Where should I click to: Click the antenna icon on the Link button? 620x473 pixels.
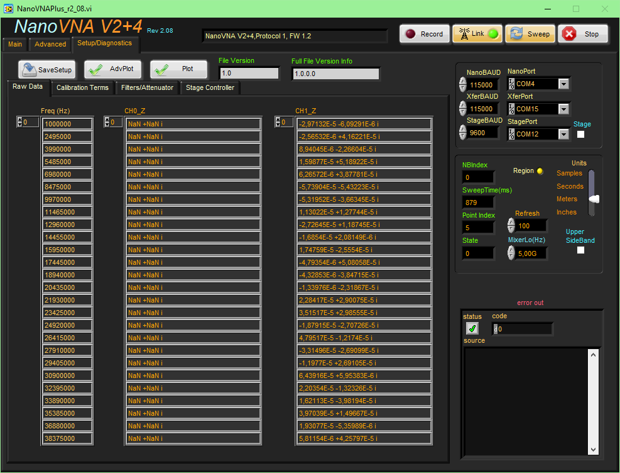(464, 33)
